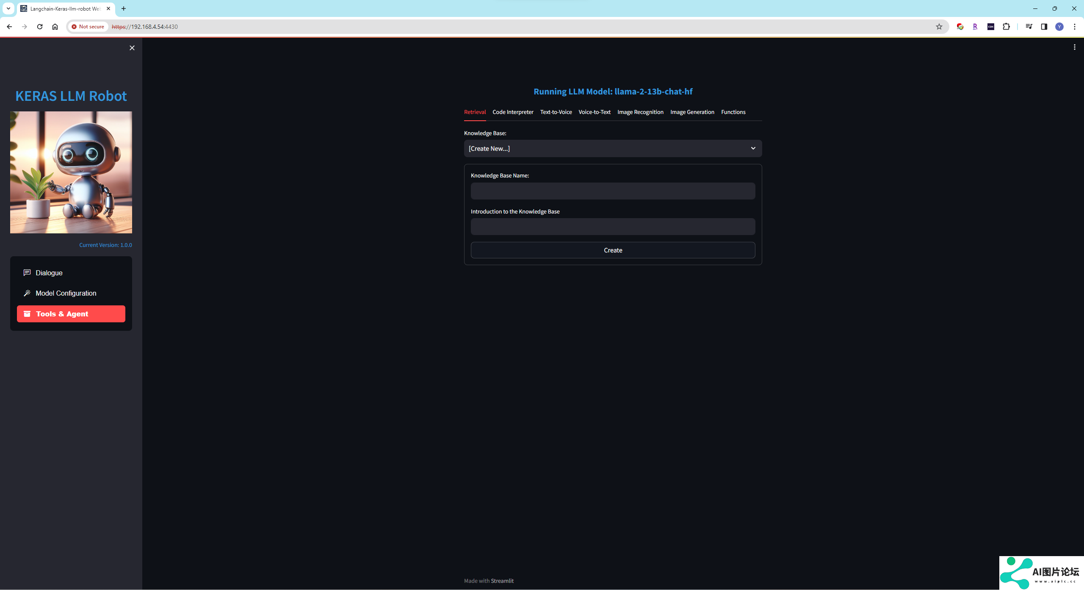Select Dialogue in the sidebar menu

(49, 273)
